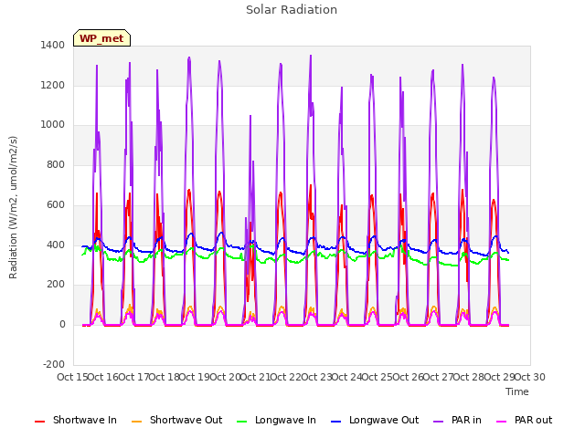Toggle the Shortwave In legend entry
Screen dimensions: 585x438
click(76, 421)
